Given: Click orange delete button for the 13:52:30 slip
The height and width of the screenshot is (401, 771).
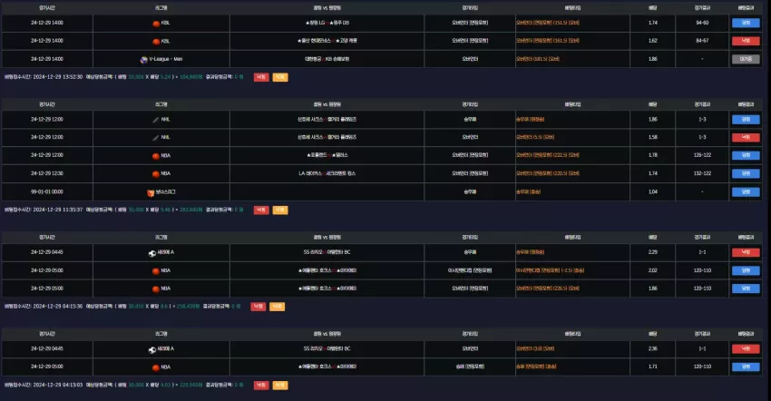Looking at the screenshot, I should pos(280,77).
